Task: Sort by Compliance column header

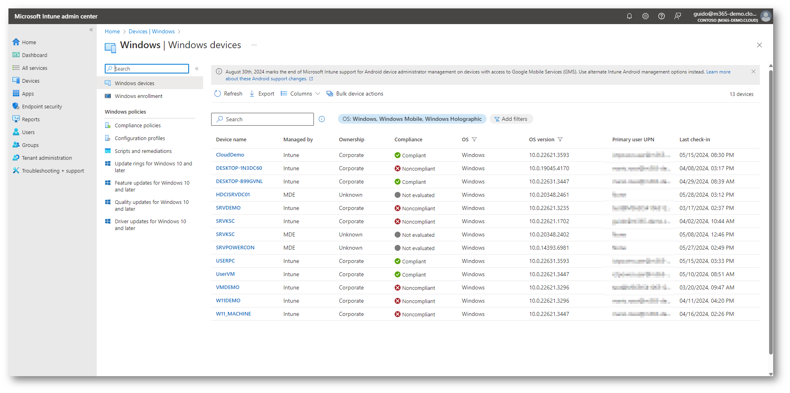Action: [408, 139]
